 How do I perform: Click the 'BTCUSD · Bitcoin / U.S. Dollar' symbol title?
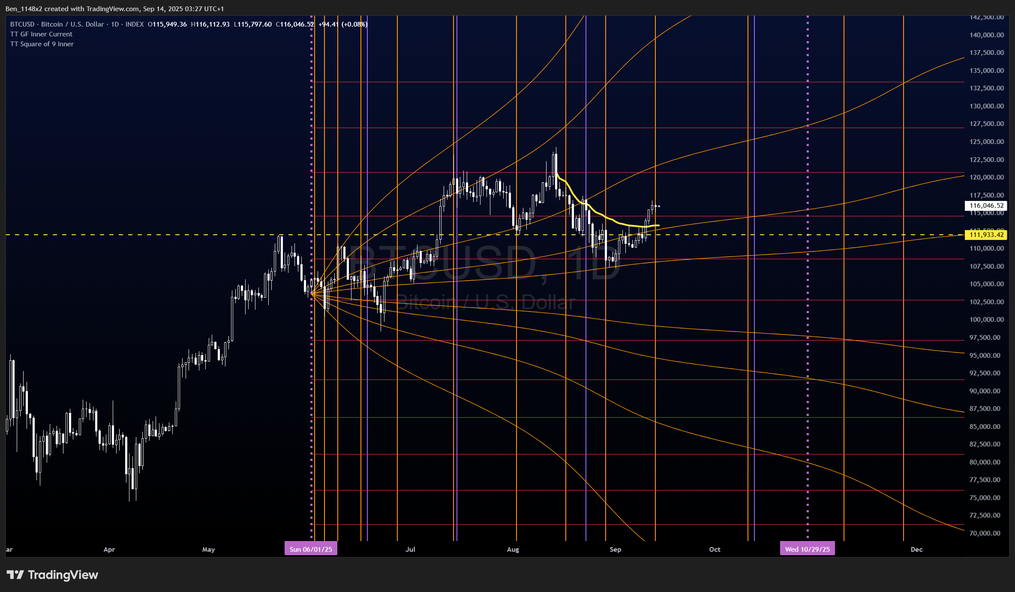click(57, 24)
